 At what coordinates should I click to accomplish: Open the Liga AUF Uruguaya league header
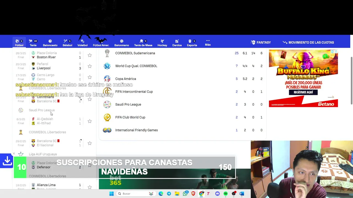(43, 154)
